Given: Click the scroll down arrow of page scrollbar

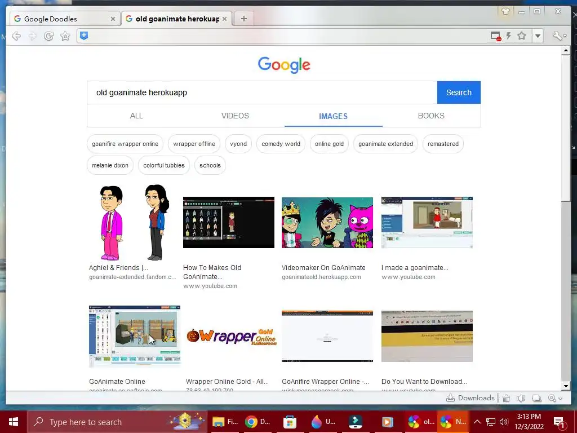Looking at the screenshot, I should [x=566, y=386].
